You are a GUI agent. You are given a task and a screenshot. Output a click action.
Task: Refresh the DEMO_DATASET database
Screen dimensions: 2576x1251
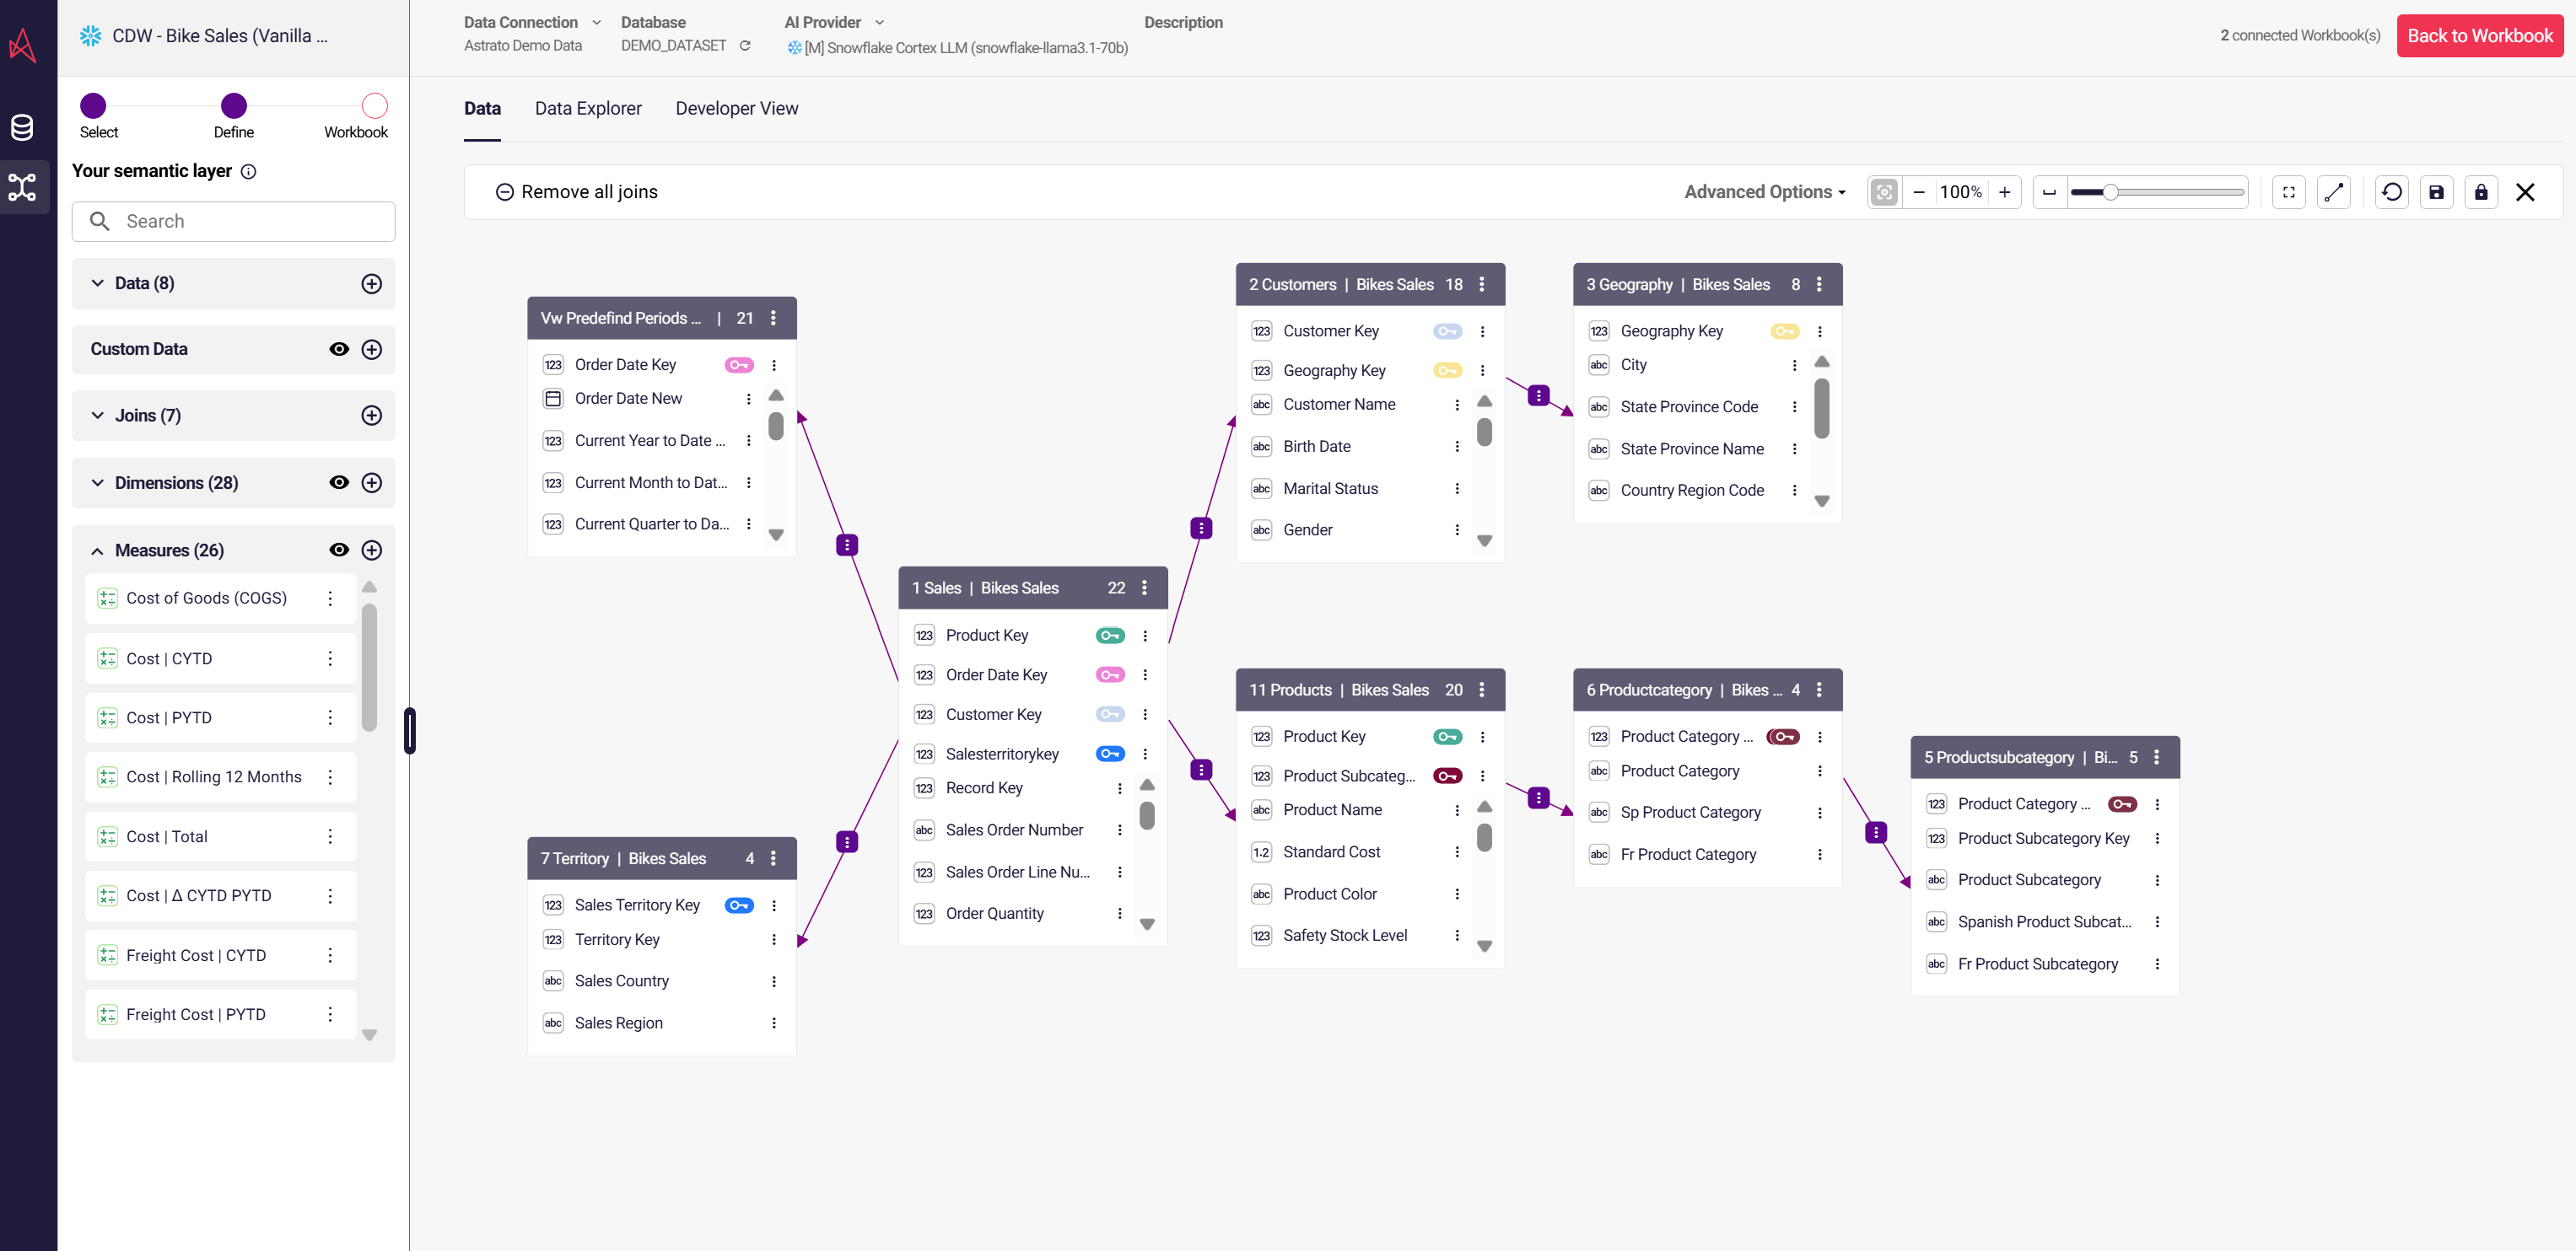(745, 46)
